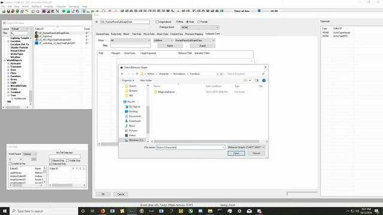This screenshot has width=383, height=215.
Task: Open the File menu
Action: [x=3, y=7]
